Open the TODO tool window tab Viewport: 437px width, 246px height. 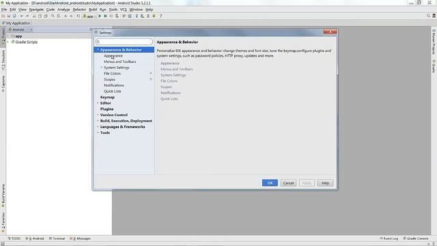click(14, 238)
